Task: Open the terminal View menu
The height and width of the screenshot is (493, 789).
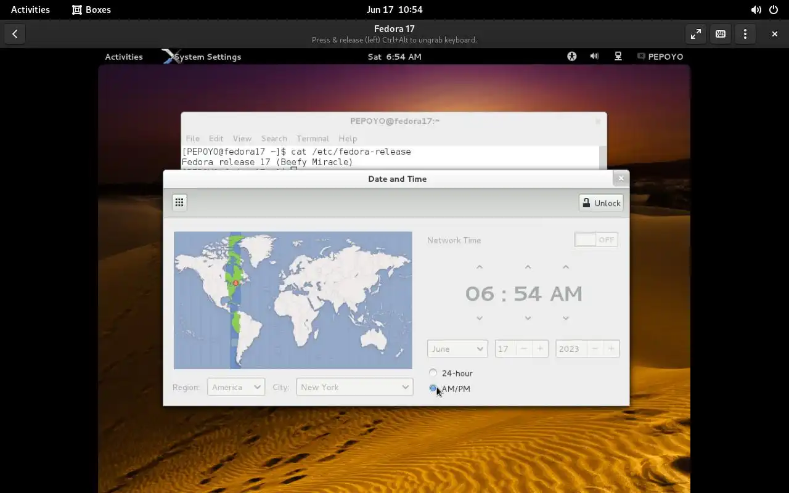Action: (x=242, y=139)
